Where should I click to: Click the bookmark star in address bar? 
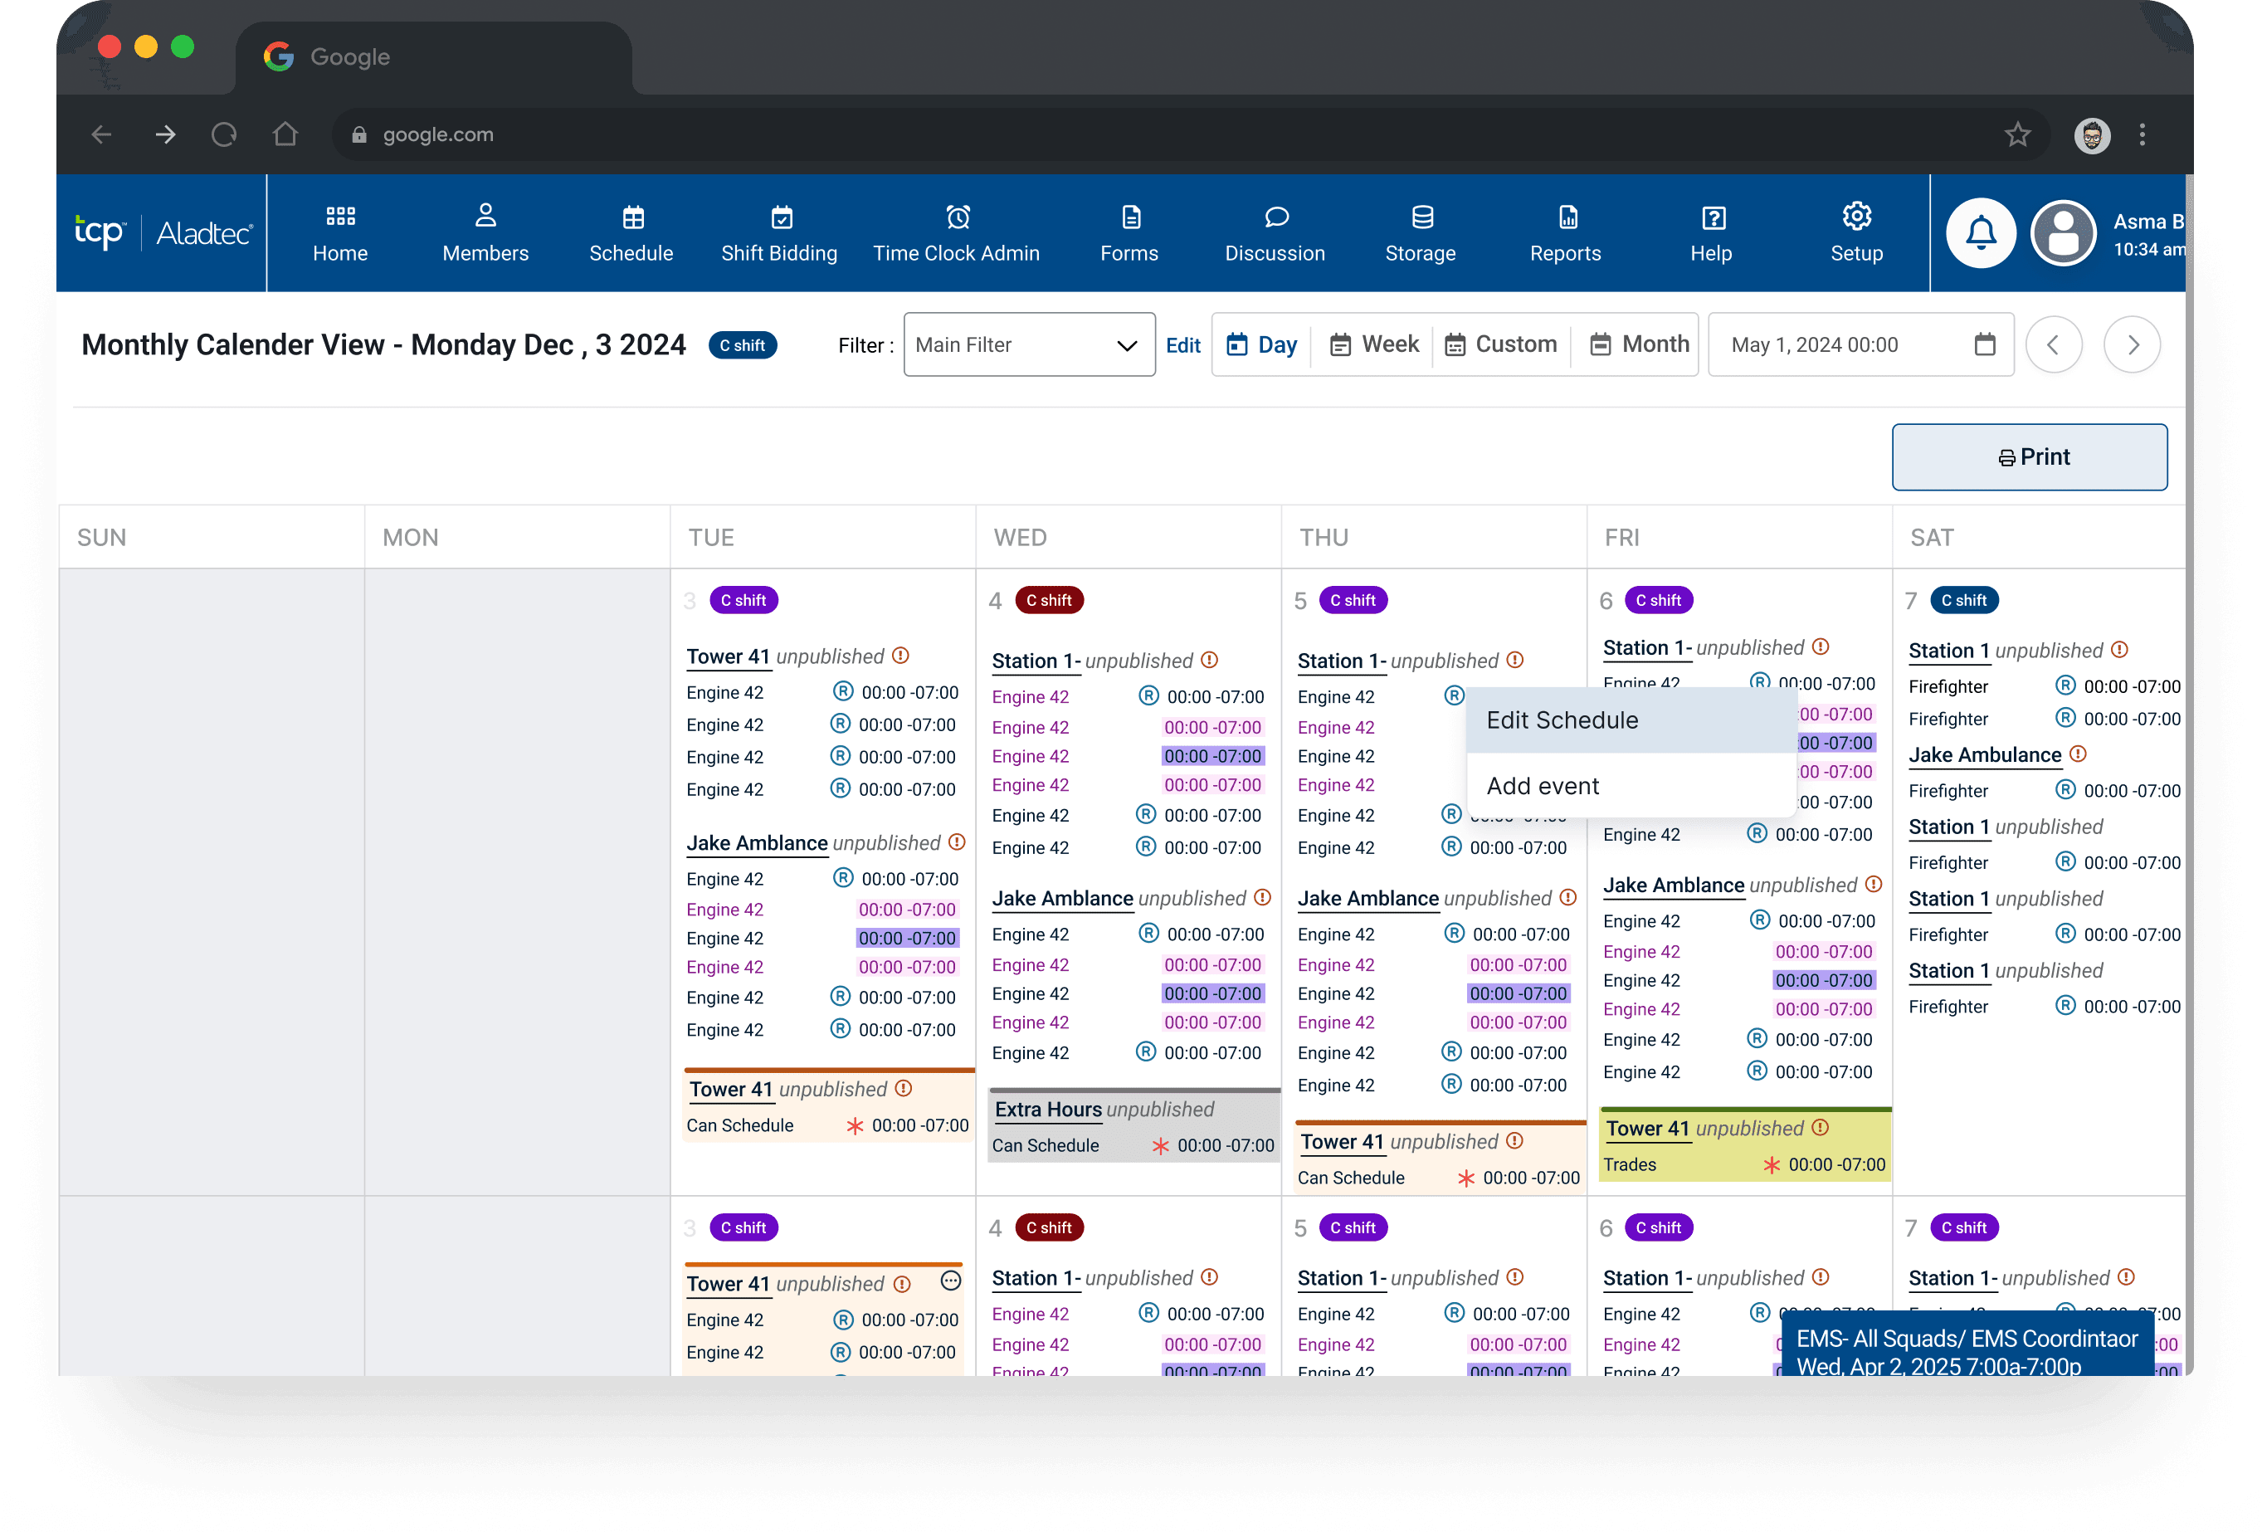[2016, 134]
